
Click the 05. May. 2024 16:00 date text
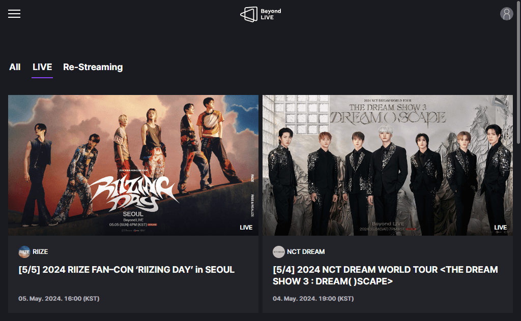pos(59,299)
